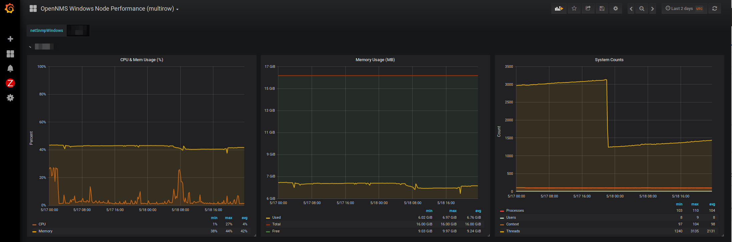
Task: Open Configuration via the sidebar gear icon
Action: click(10, 98)
